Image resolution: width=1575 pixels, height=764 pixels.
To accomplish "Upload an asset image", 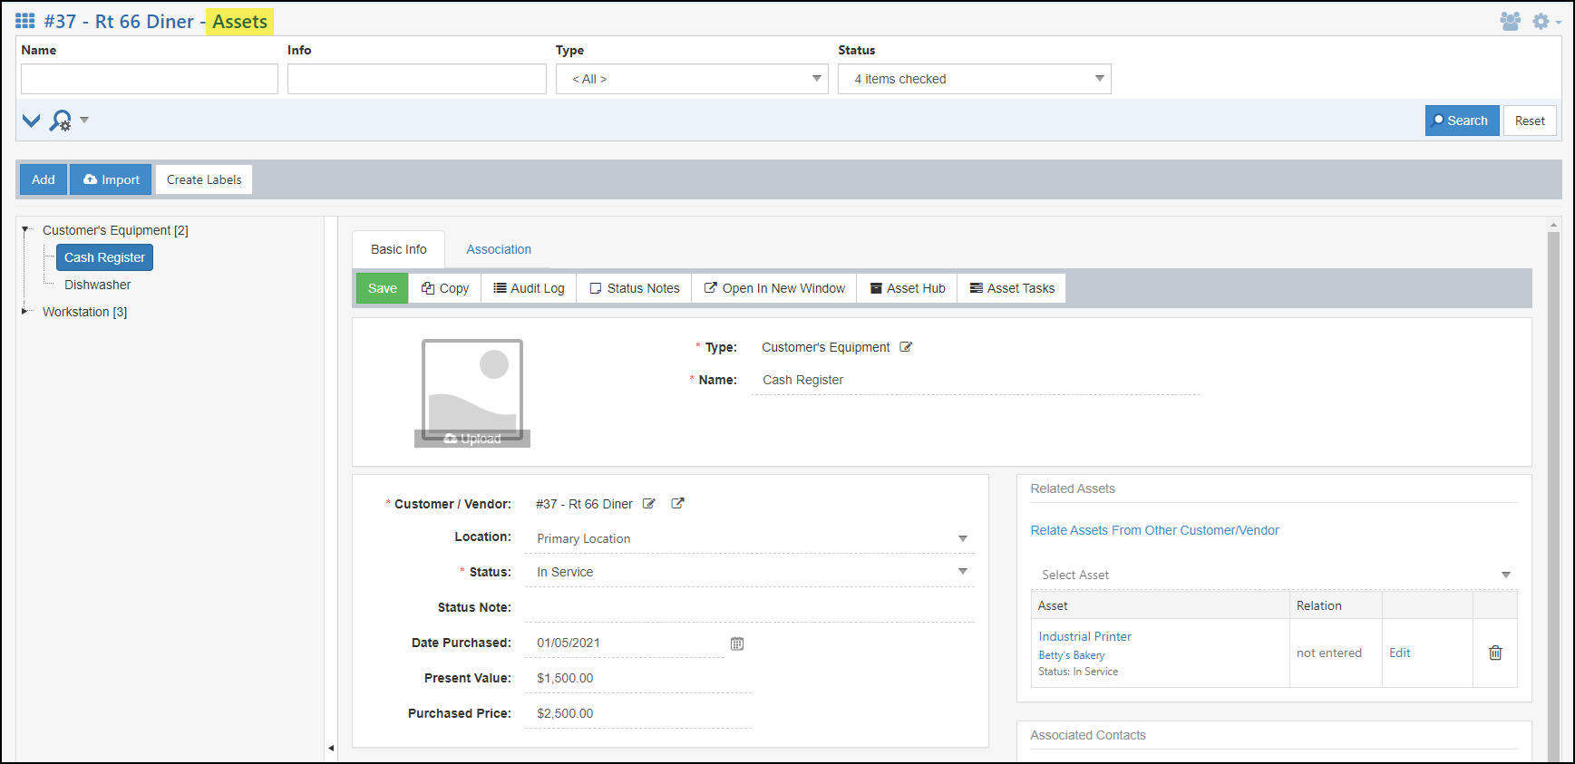I will point(472,439).
